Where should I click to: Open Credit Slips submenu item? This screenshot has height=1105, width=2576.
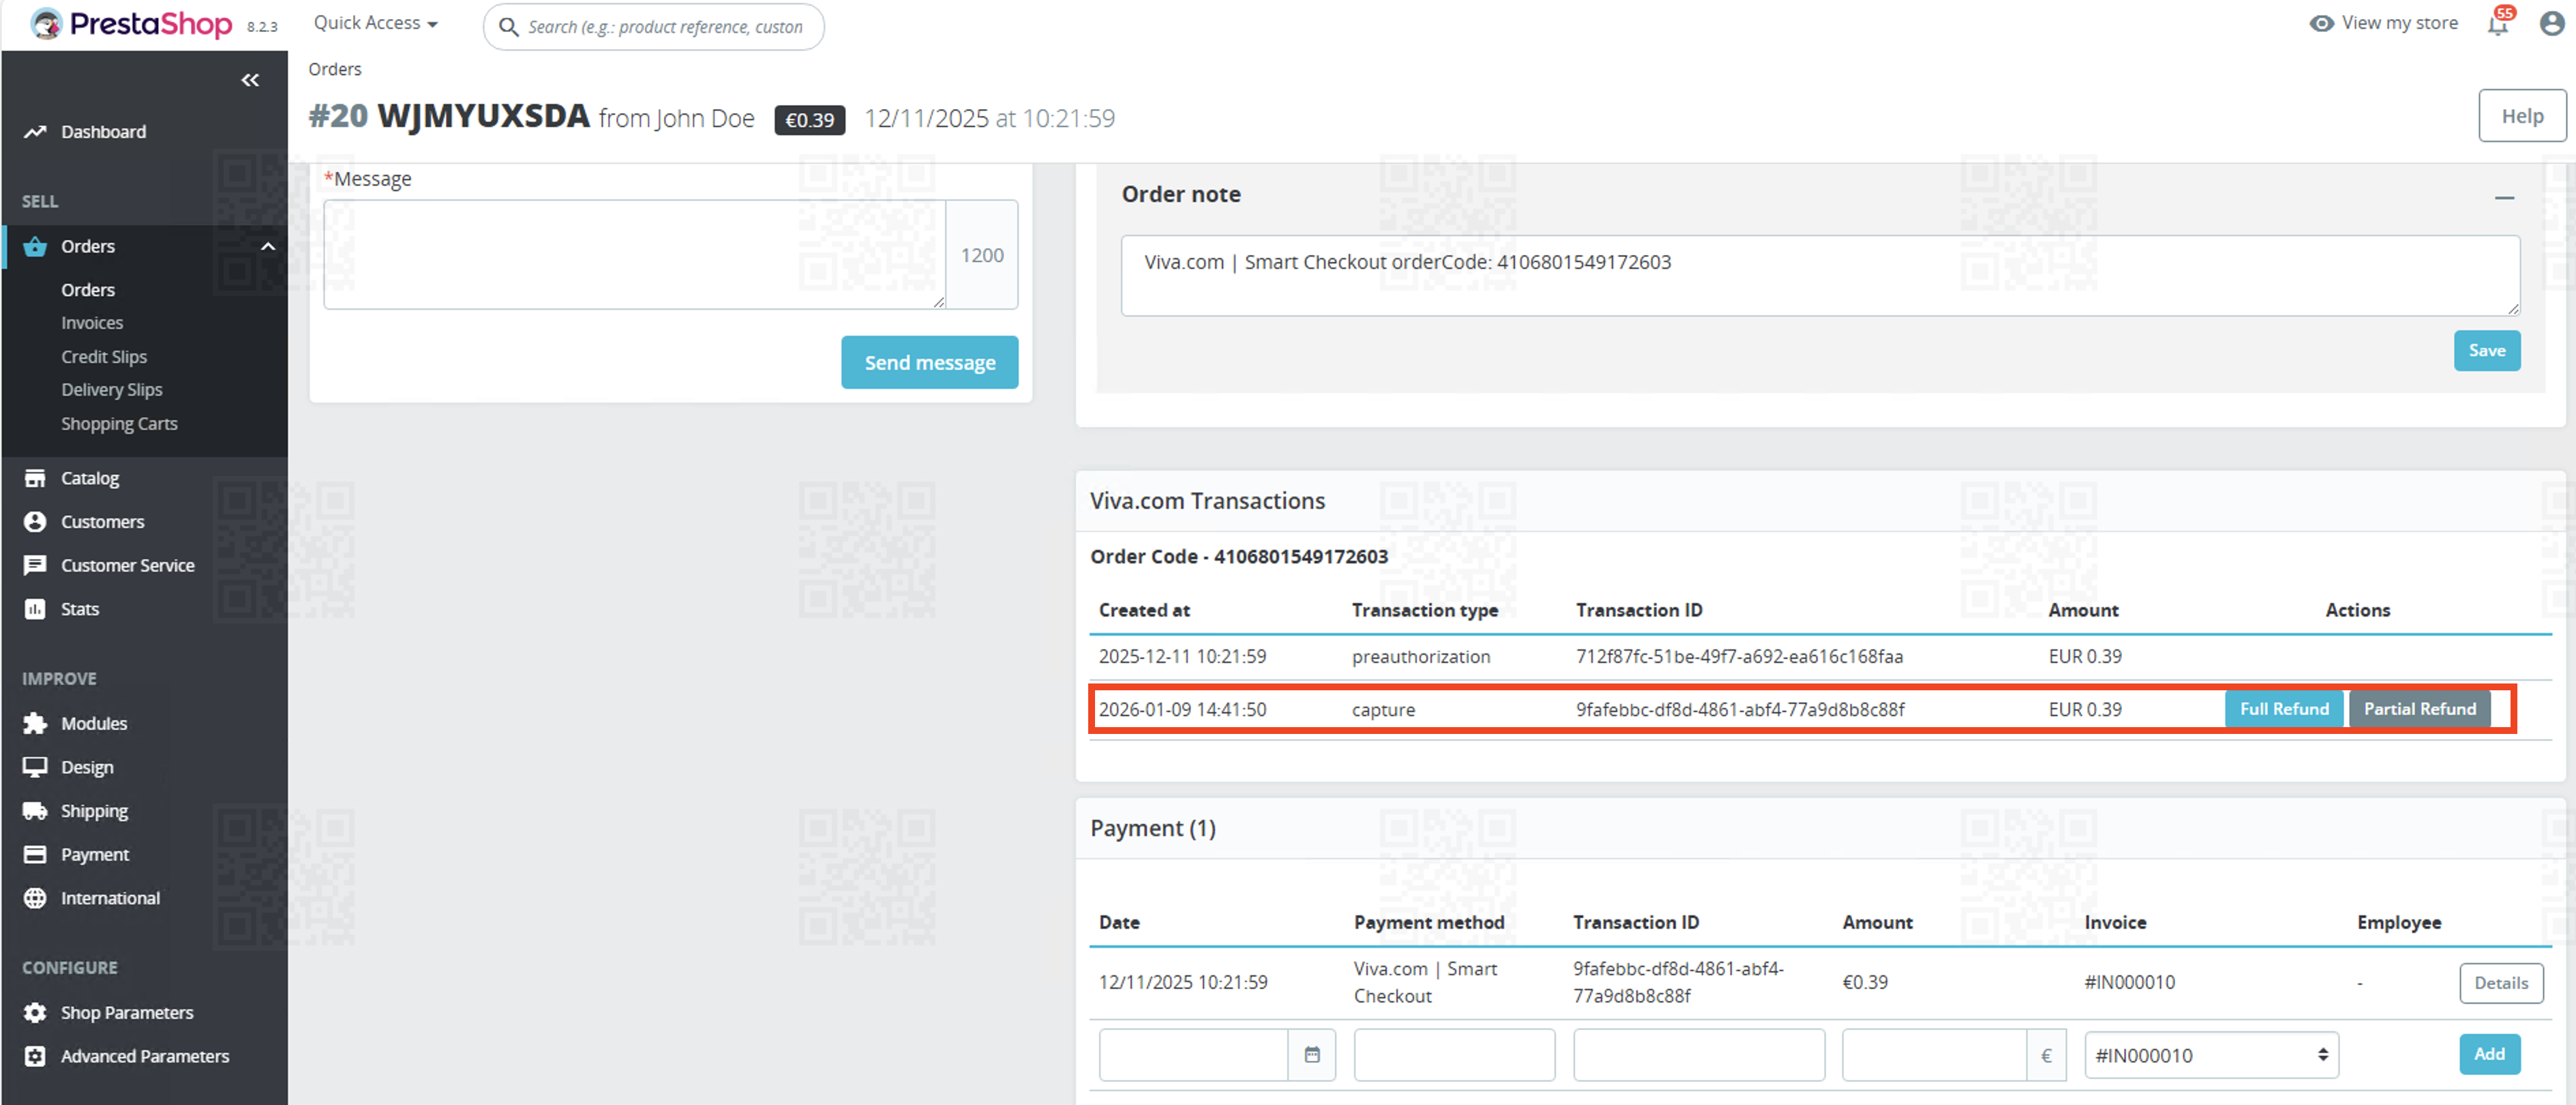104,356
